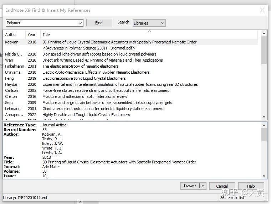
Task: Select the Pilz da C… 2020 reference
Action: pyautogui.click(x=131, y=54)
